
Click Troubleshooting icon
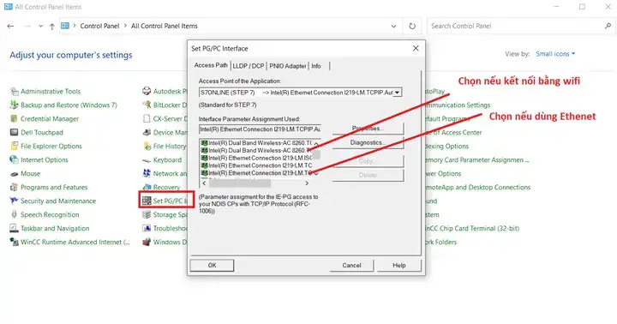147,228
